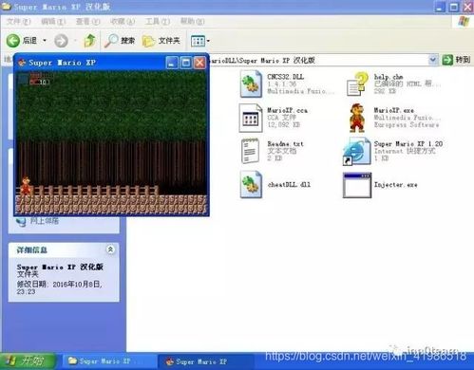Select the Injecter.exe program icon
The image size is (474, 370).
point(357,185)
